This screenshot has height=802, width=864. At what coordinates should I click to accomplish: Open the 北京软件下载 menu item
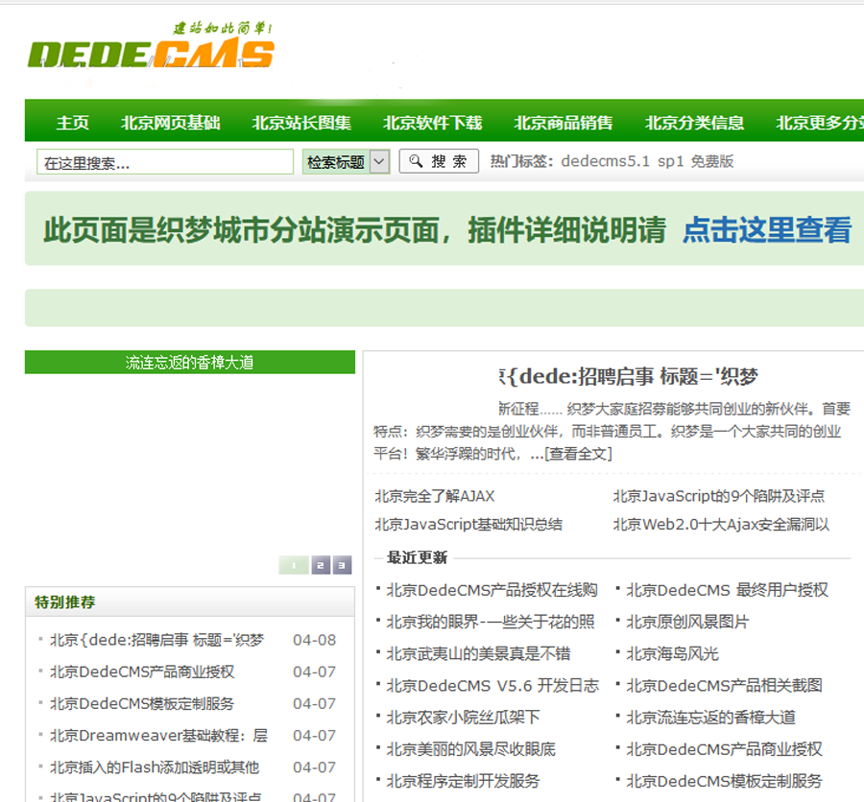coord(432,123)
